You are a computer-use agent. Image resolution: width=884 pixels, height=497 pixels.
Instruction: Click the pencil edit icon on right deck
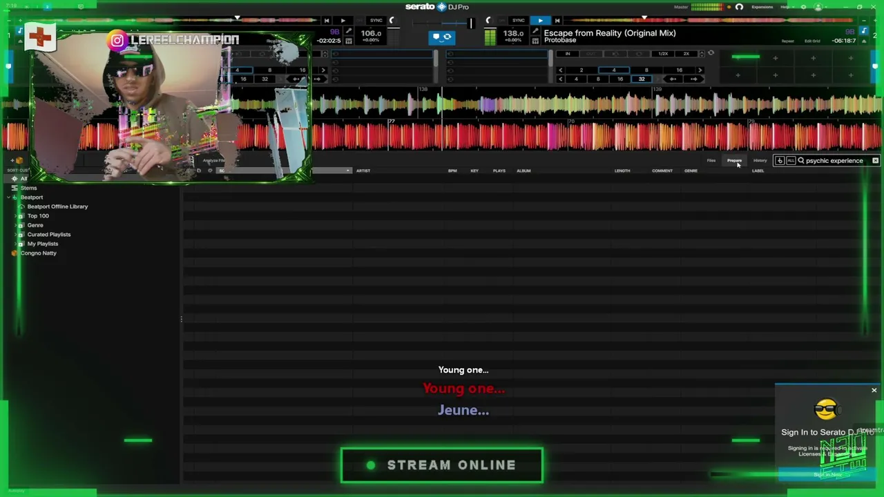pos(535,32)
